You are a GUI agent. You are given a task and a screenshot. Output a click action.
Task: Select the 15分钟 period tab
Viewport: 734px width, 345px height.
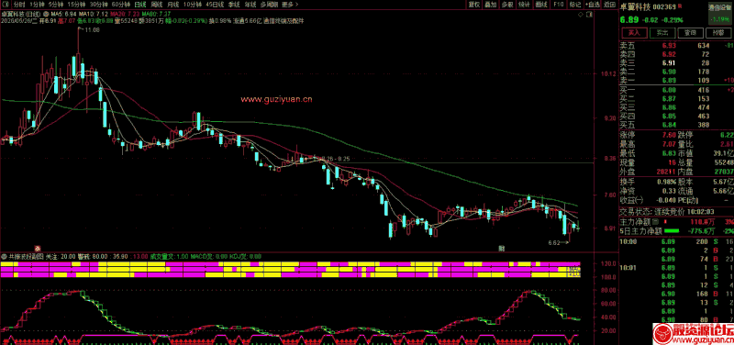pos(77,5)
